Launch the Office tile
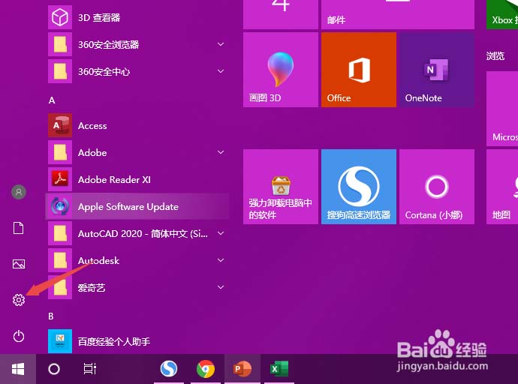Screen dimensions: 518x384 click(x=358, y=70)
